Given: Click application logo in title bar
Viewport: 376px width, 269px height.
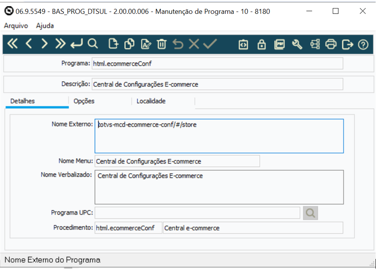Looking at the screenshot, I should [9, 11].
